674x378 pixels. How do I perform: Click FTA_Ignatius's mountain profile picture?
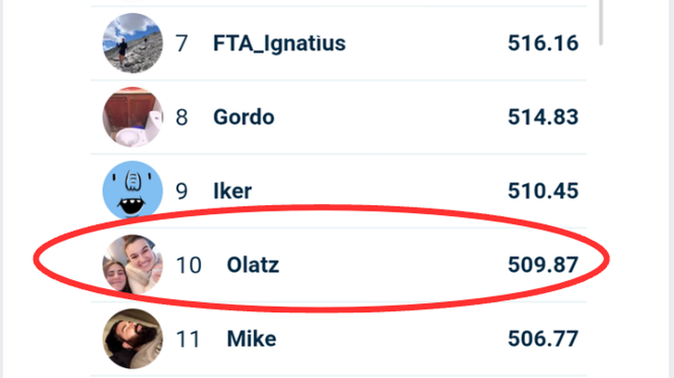tap(133, 43)
